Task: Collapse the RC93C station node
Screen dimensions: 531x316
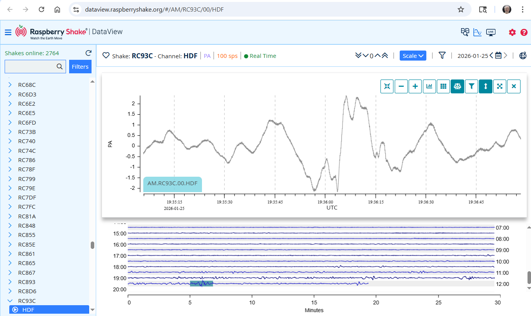Action: point(10,301)
